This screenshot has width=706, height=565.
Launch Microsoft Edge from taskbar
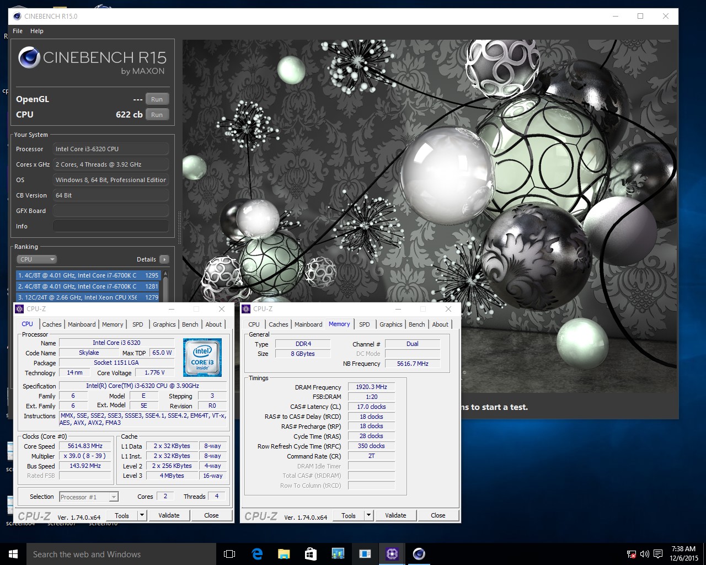point(256,554)
